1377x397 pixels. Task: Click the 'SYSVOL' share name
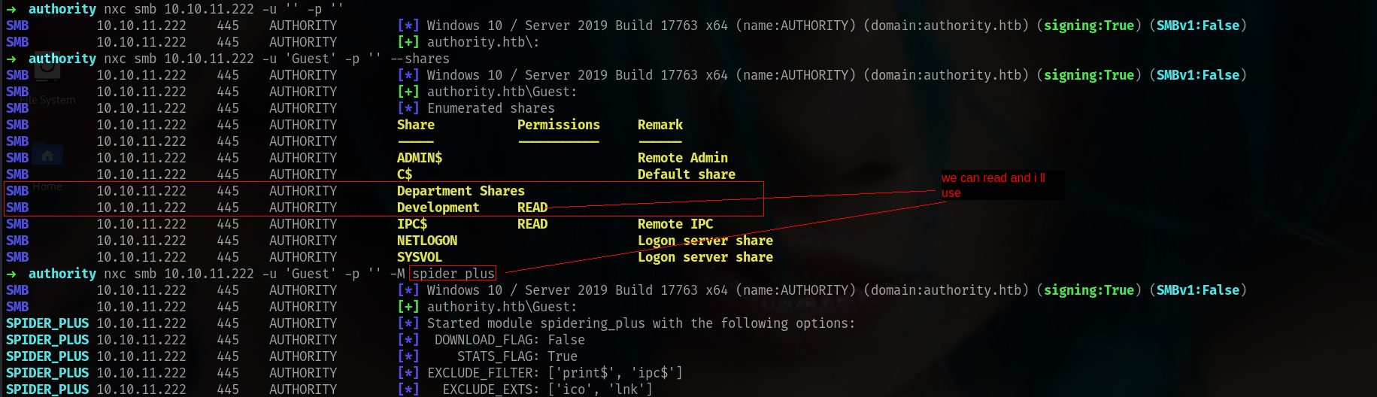pyautogui.click(x=419, y=257)
